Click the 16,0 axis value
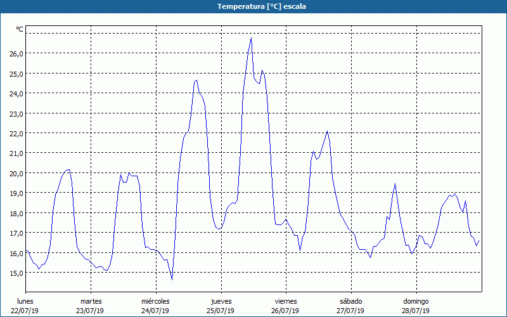This screenshot has width=507, height=317. pyautogui.click(x=16, y=253)
